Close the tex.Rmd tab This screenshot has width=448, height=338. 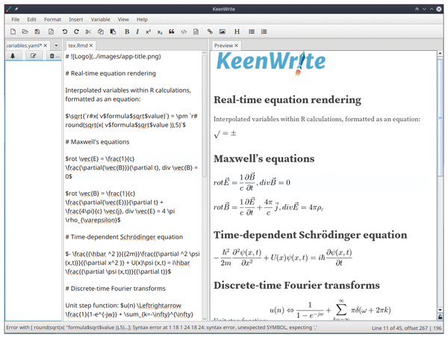point(91,45)
